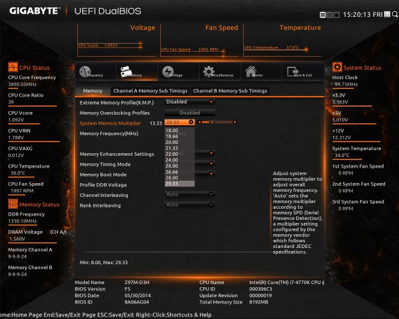Select the System Memory Multiplier label
This screenshot has width=399, height=319.
pos(110,123)
